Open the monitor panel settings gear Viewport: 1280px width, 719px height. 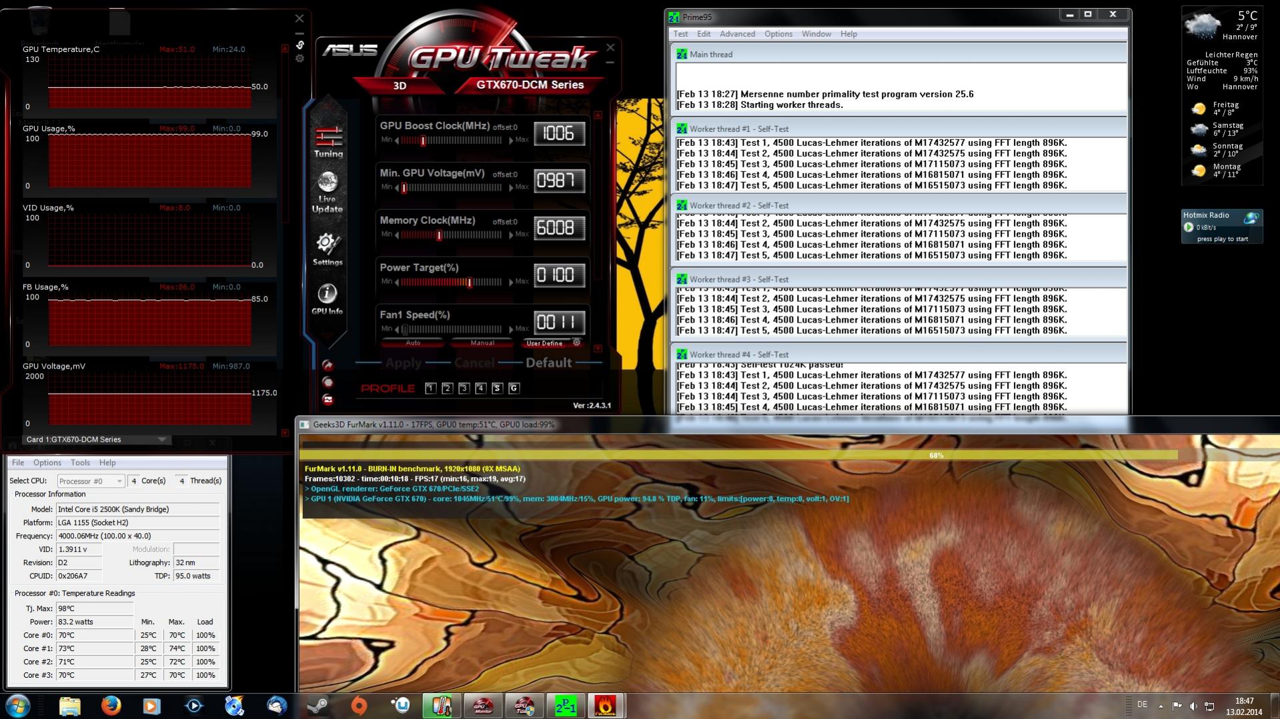[x=299, y=59]
